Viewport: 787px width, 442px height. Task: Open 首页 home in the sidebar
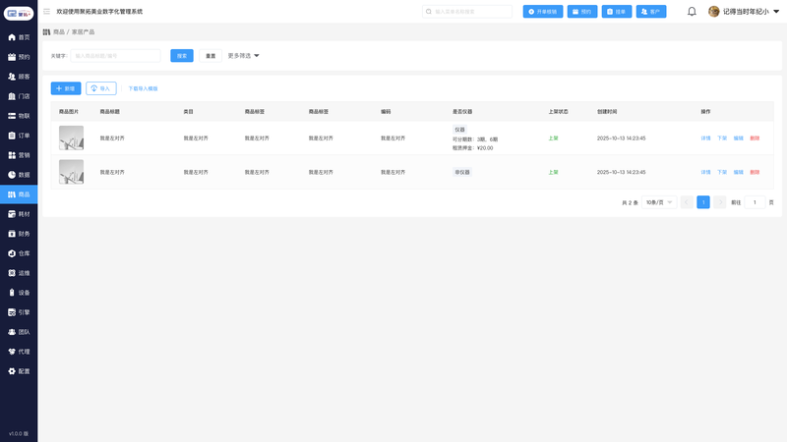tap(19, 37)
